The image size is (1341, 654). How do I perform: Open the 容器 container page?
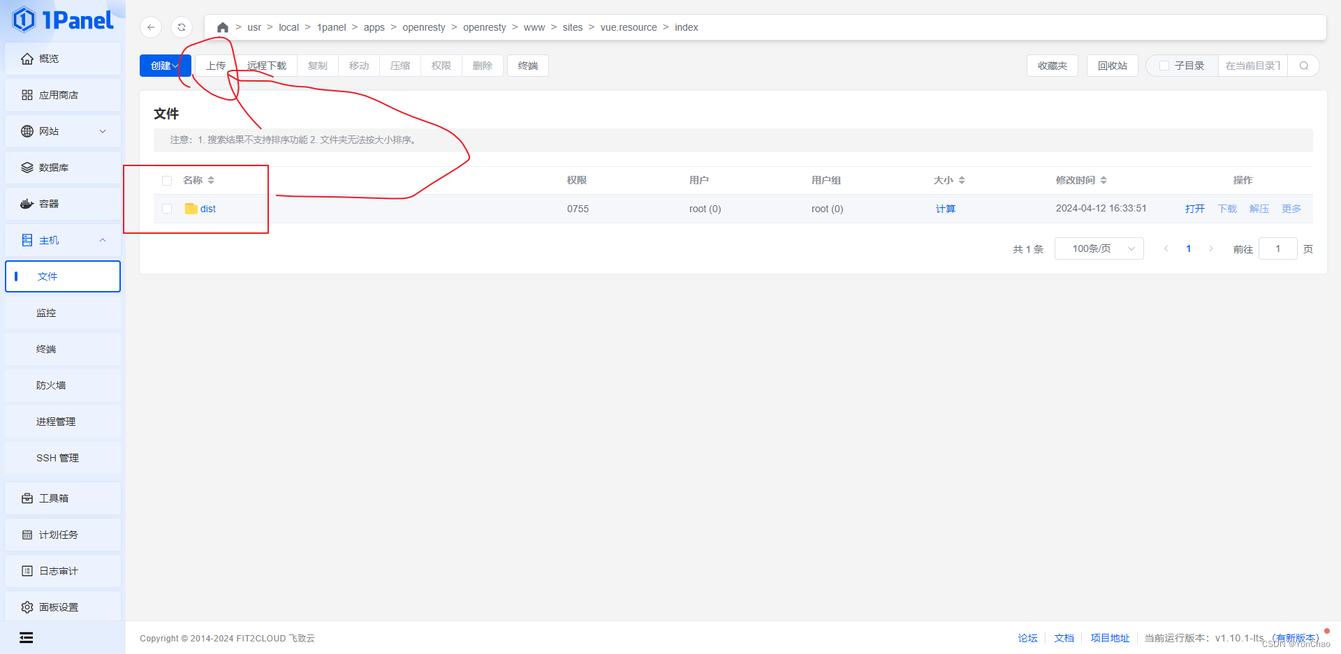click(63, 204)
